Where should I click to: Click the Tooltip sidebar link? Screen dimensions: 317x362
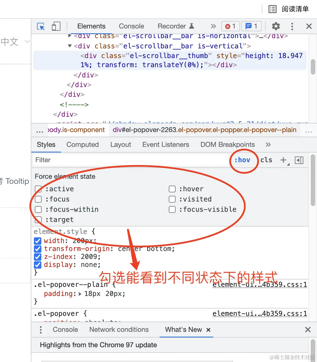tap(15, 181)
